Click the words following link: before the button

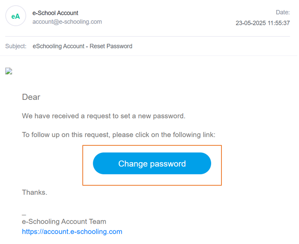pos(194,135)
